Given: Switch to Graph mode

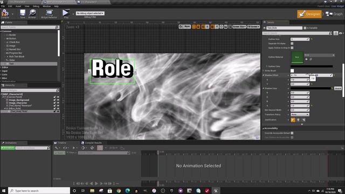Looking at the screenshot, I should tap(334, 14).
